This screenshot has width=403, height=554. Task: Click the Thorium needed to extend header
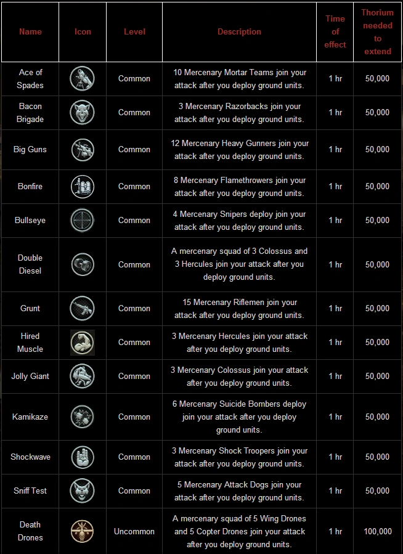pyautogui.click(x=377, y=31)
